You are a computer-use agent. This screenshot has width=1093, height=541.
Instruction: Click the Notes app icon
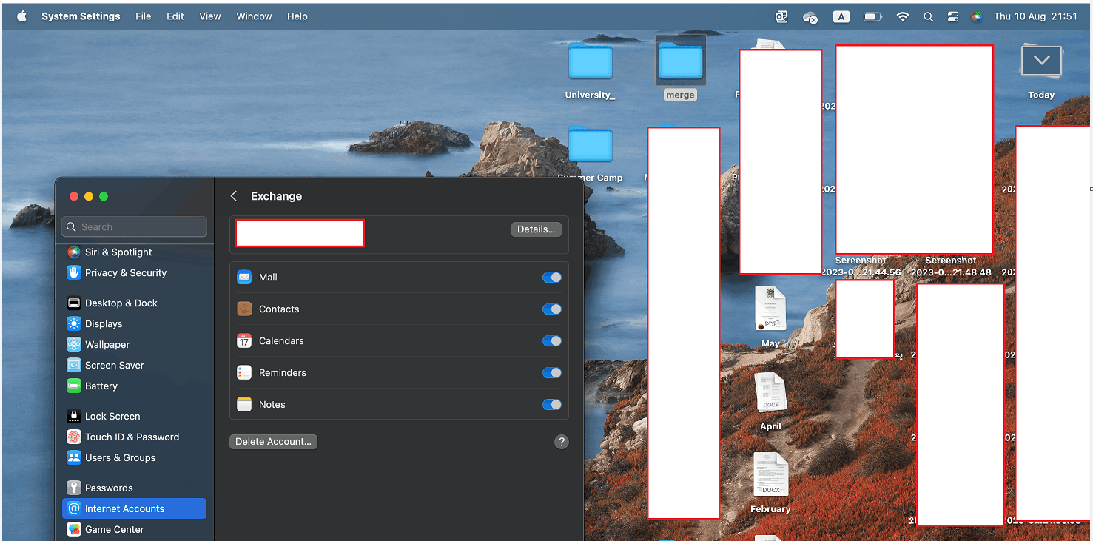(x=244, y=405)
